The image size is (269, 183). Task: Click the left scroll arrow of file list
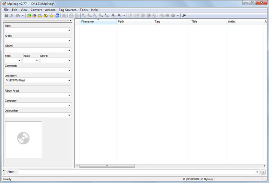(77, 166)
